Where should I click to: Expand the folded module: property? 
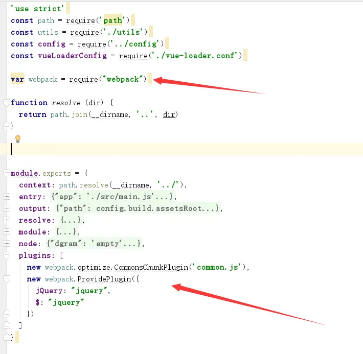tap(7, 231)
